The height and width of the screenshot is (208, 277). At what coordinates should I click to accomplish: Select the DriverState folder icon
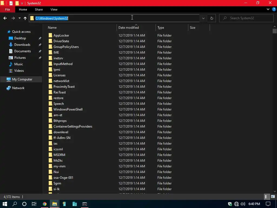50,41
